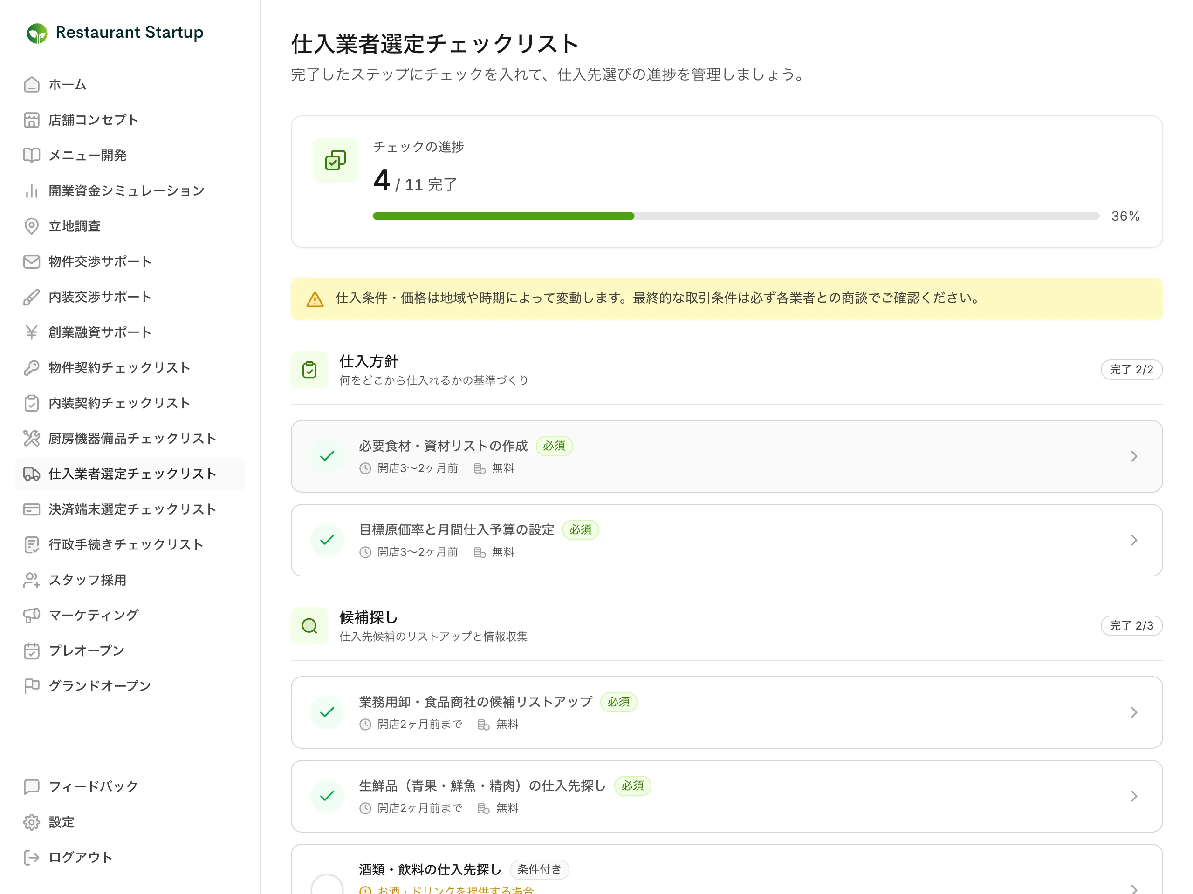Open 開業資金シミュレーション in sidebar
This screenshot has height=894, width=1193.
pos(130,191)
